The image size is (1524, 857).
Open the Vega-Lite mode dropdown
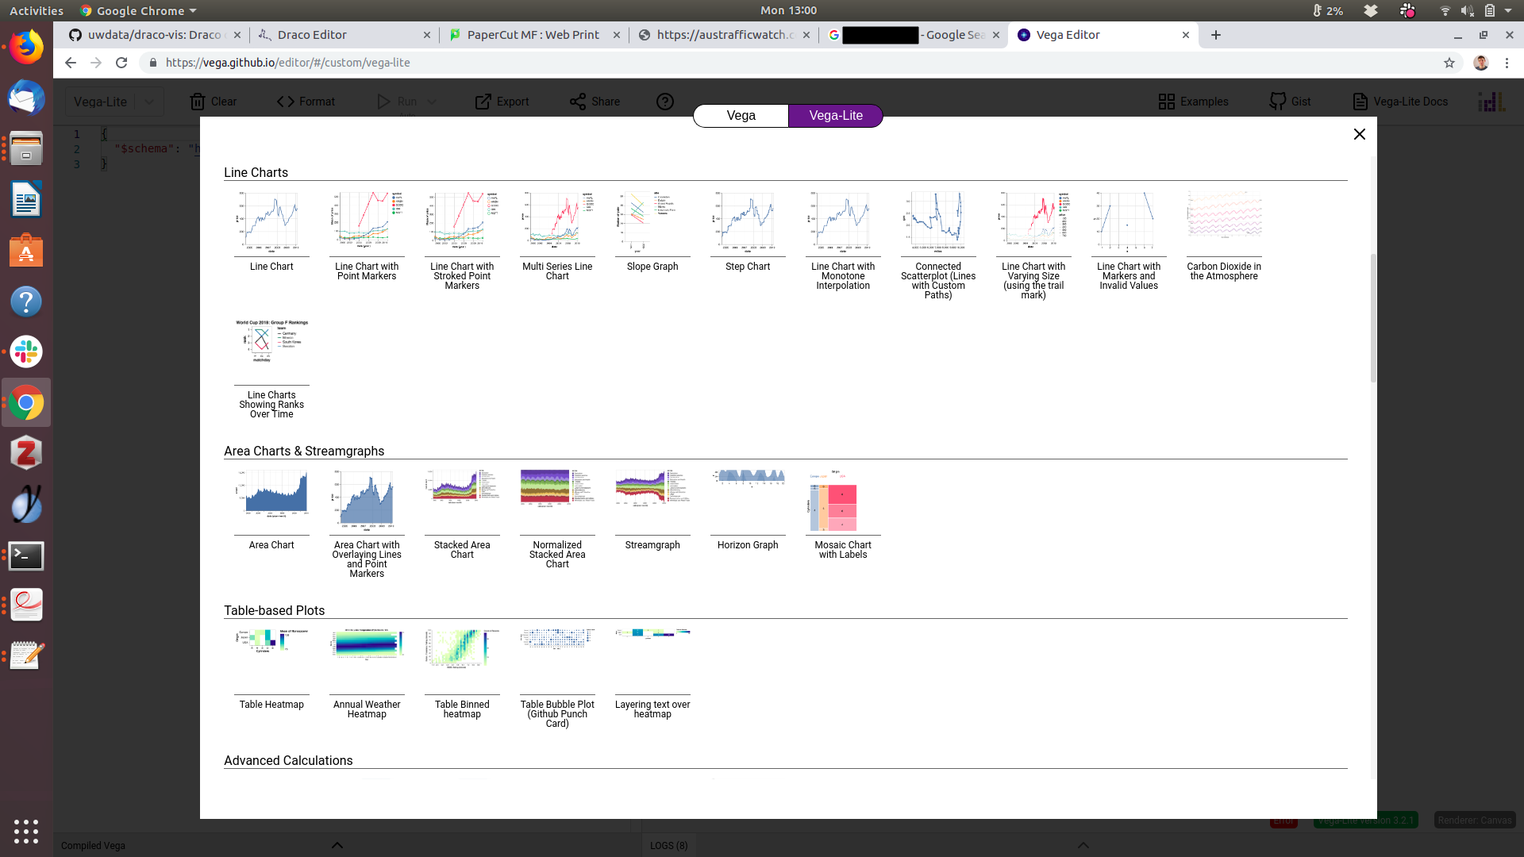coord(148,102)
